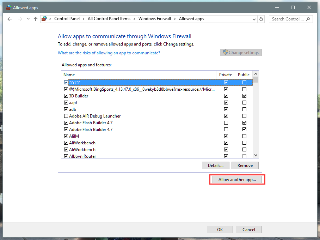
Task: Select the Microsoft.BingSports list entry
Action: 142,89
